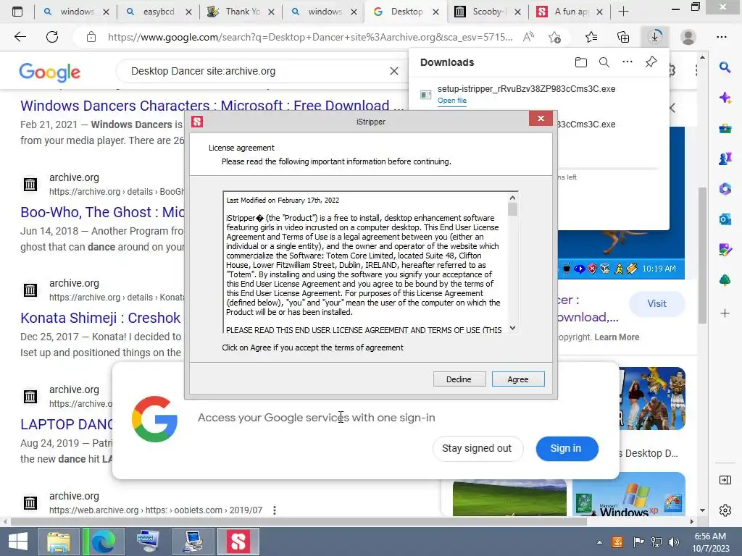Open options dots next to ooblets.com result
The image size is (742, 556).
tap(275, 510)
